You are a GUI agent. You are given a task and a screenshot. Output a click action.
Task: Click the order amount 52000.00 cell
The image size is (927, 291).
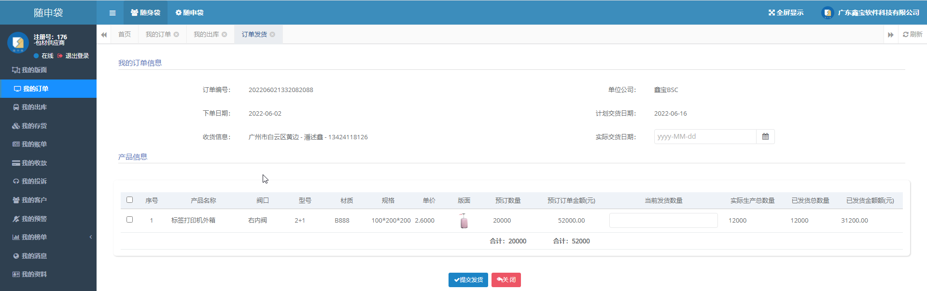pyautogui.click(x=571, y=221)
